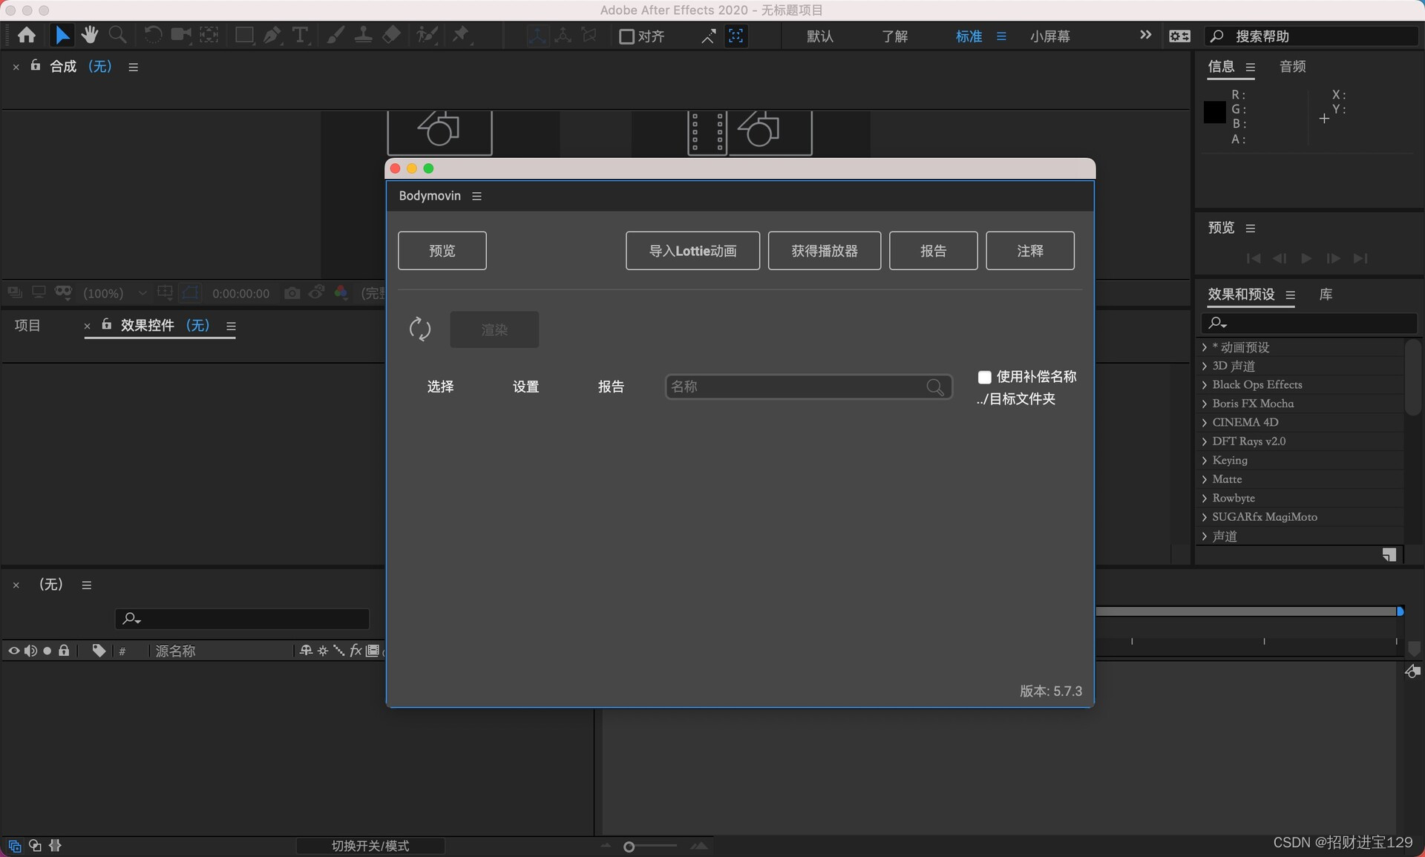Select the Roto Brush tool
Viewport: 1425px width, 857px height.
tap(427, 35)
